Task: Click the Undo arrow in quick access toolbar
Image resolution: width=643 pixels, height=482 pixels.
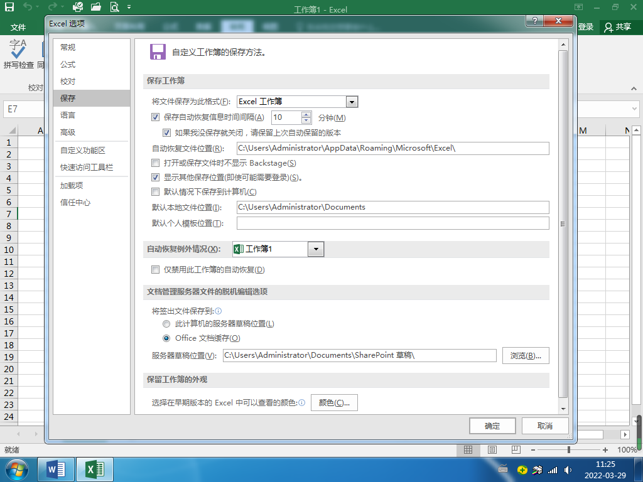Action: 28,6
